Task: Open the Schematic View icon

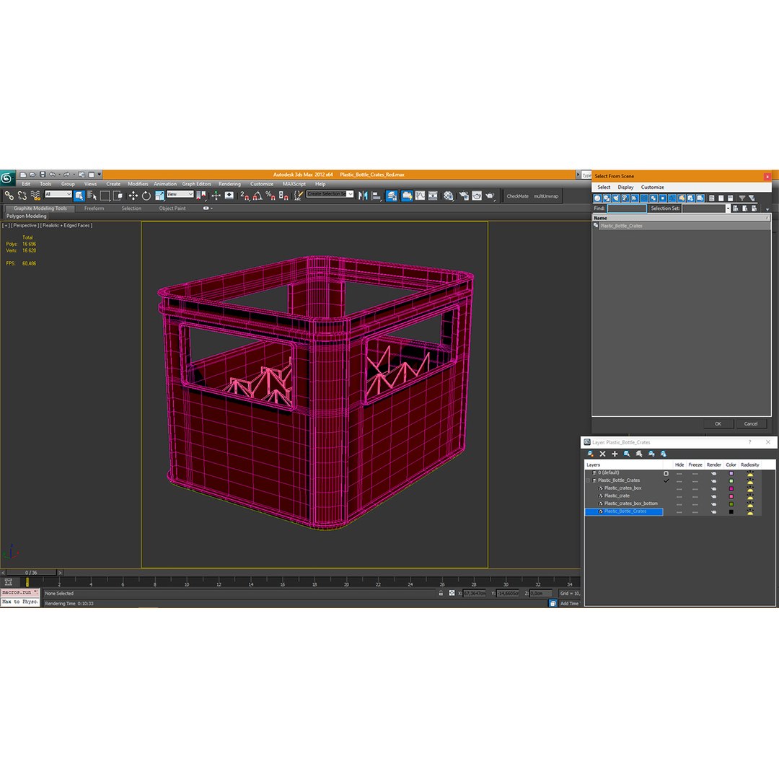Action: click(433, 195)
